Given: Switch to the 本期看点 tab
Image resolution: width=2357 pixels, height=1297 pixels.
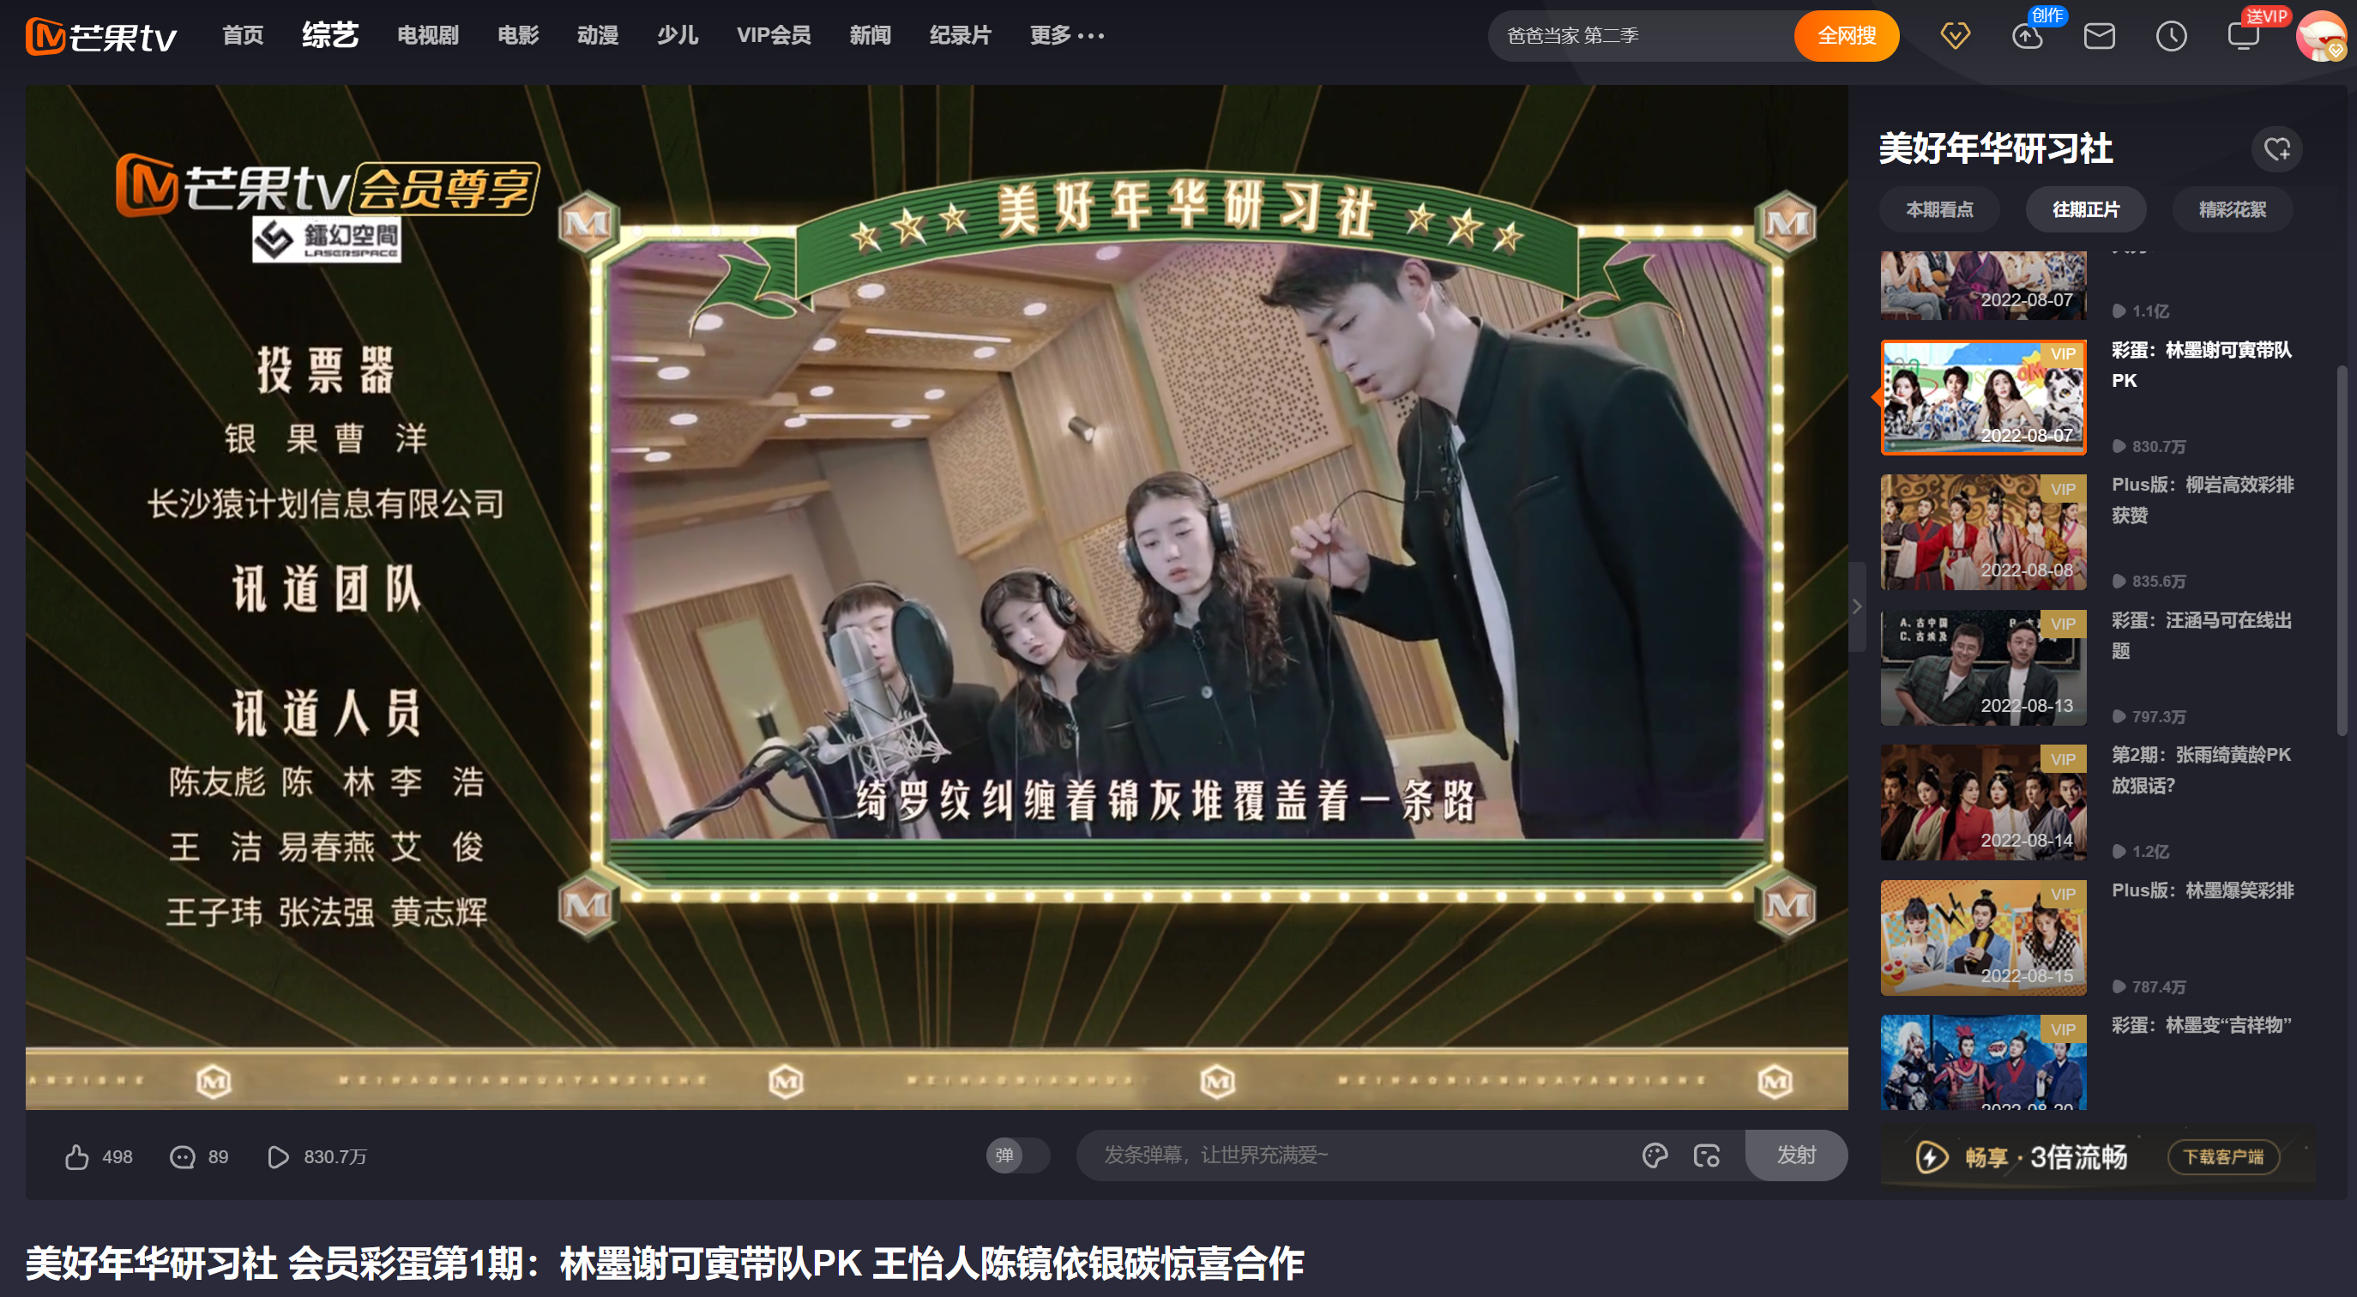Looking at the screenshot, I should click(x=1938, y=209).
